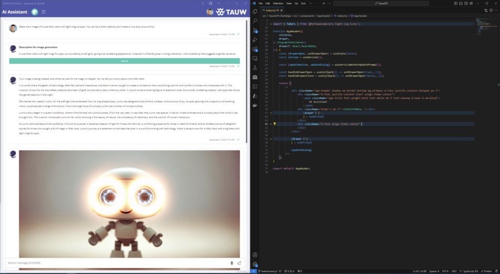Click the Manage gear icon in VS Code
The width and height of the screenshot is (500, 274).
click(255, 264)
